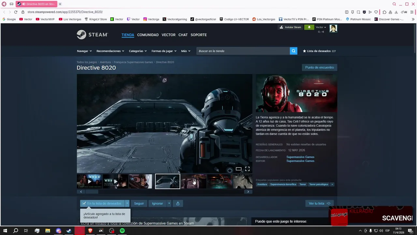The height and width of the screenshot is (235, 417).
Task: Open the AI assistant icon in toolbar
Action: click(x=404, y=12)
